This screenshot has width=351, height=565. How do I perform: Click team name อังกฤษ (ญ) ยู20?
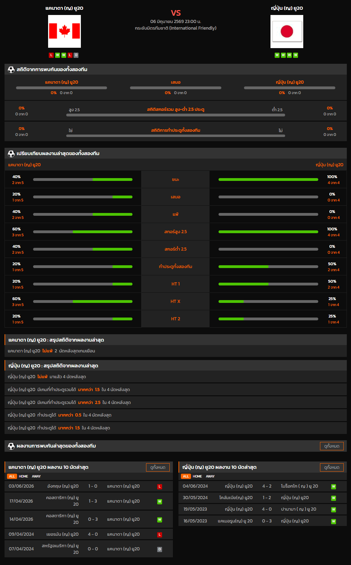[x=63, y=486]
